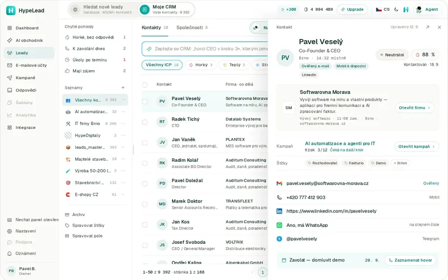Go to page 1 in pagination
The height and width of the screenshot is (280, 448).
click(262, 272)
